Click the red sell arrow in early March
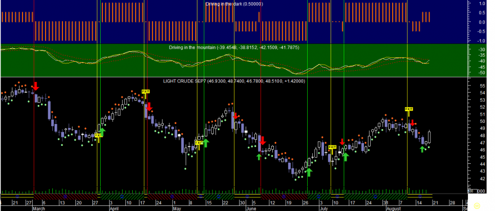The image size is (495, 211). (x=36, y=86)
